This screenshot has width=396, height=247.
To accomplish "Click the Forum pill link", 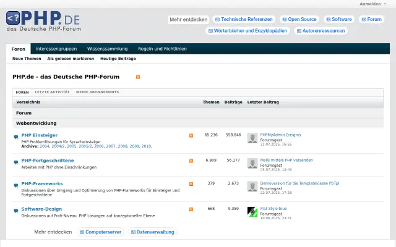I will pos(371,19).
